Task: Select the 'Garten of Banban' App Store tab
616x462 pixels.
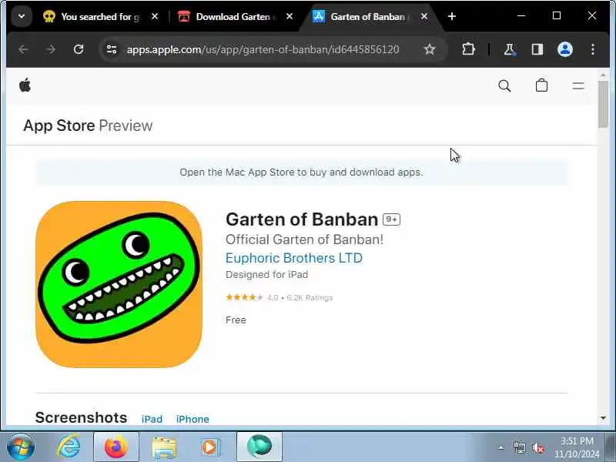Action: pos(370,16)
